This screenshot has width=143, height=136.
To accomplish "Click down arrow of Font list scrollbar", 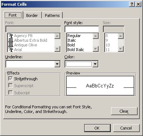I will click(x=57, y=49).
